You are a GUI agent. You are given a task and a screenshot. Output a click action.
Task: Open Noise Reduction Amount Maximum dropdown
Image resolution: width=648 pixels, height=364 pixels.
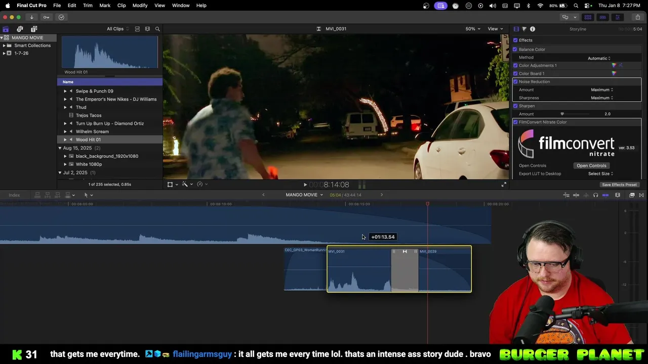point(602,90)
